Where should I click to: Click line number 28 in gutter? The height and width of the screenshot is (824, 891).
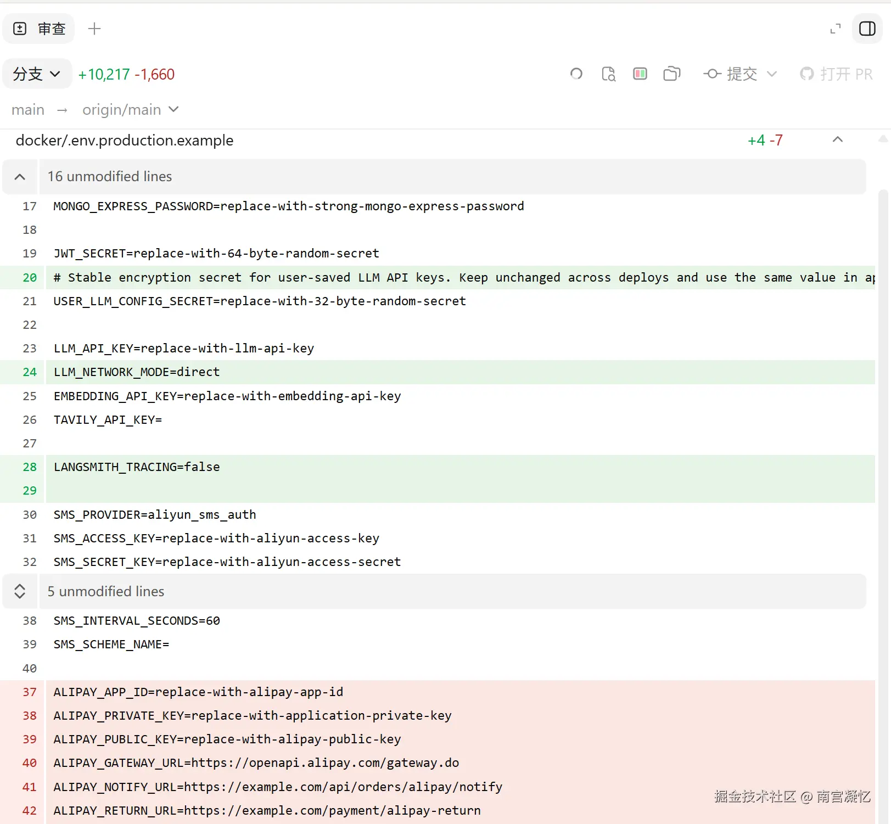click(30, 467)
